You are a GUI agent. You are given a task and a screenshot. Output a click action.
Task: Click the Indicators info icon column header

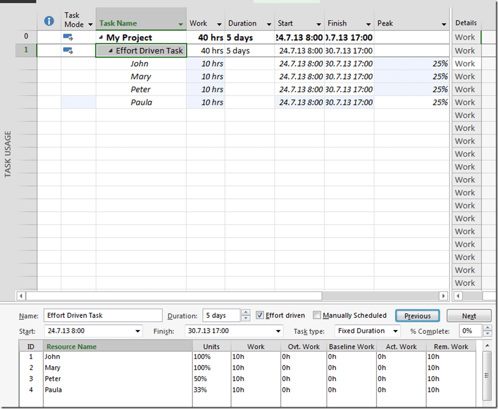click(x=49, y=21)
